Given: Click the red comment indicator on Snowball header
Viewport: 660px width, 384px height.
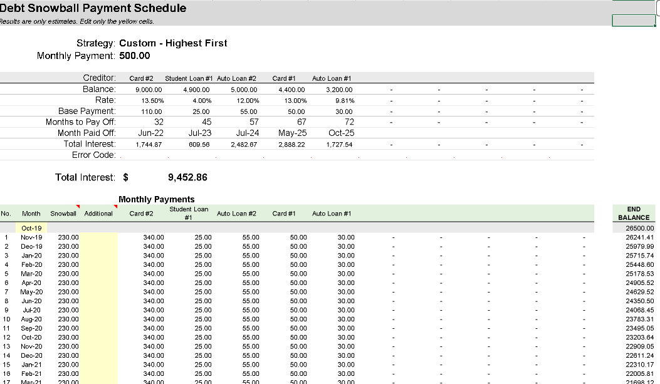Looking at the screenshot, I should 78,207.
